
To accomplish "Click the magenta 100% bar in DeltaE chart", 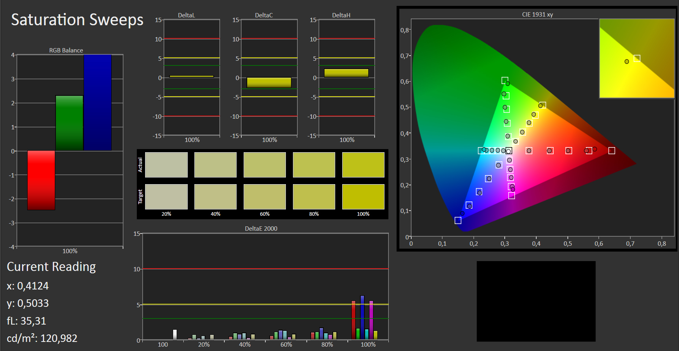I will (371, 320).
